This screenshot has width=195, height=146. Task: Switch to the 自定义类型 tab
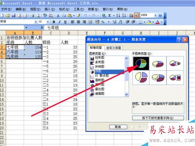pyautogui.click(x=113, y=48)
